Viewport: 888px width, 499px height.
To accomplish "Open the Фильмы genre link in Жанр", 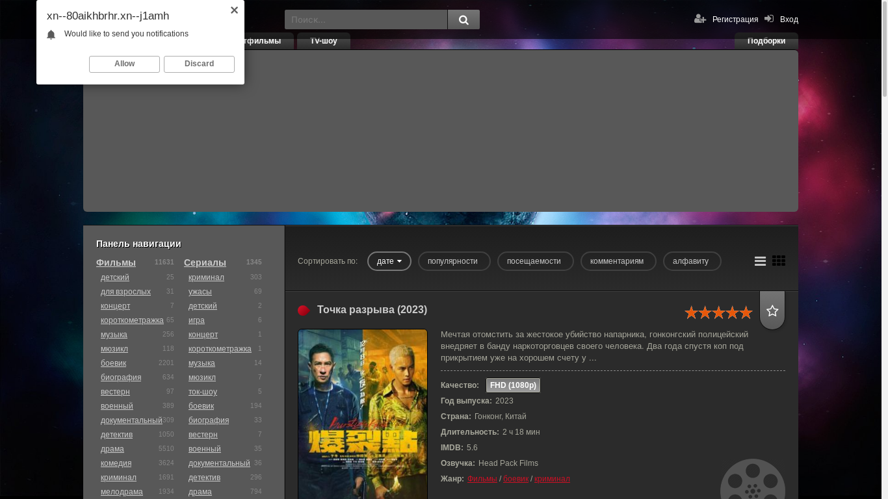I will coord(482,479).
